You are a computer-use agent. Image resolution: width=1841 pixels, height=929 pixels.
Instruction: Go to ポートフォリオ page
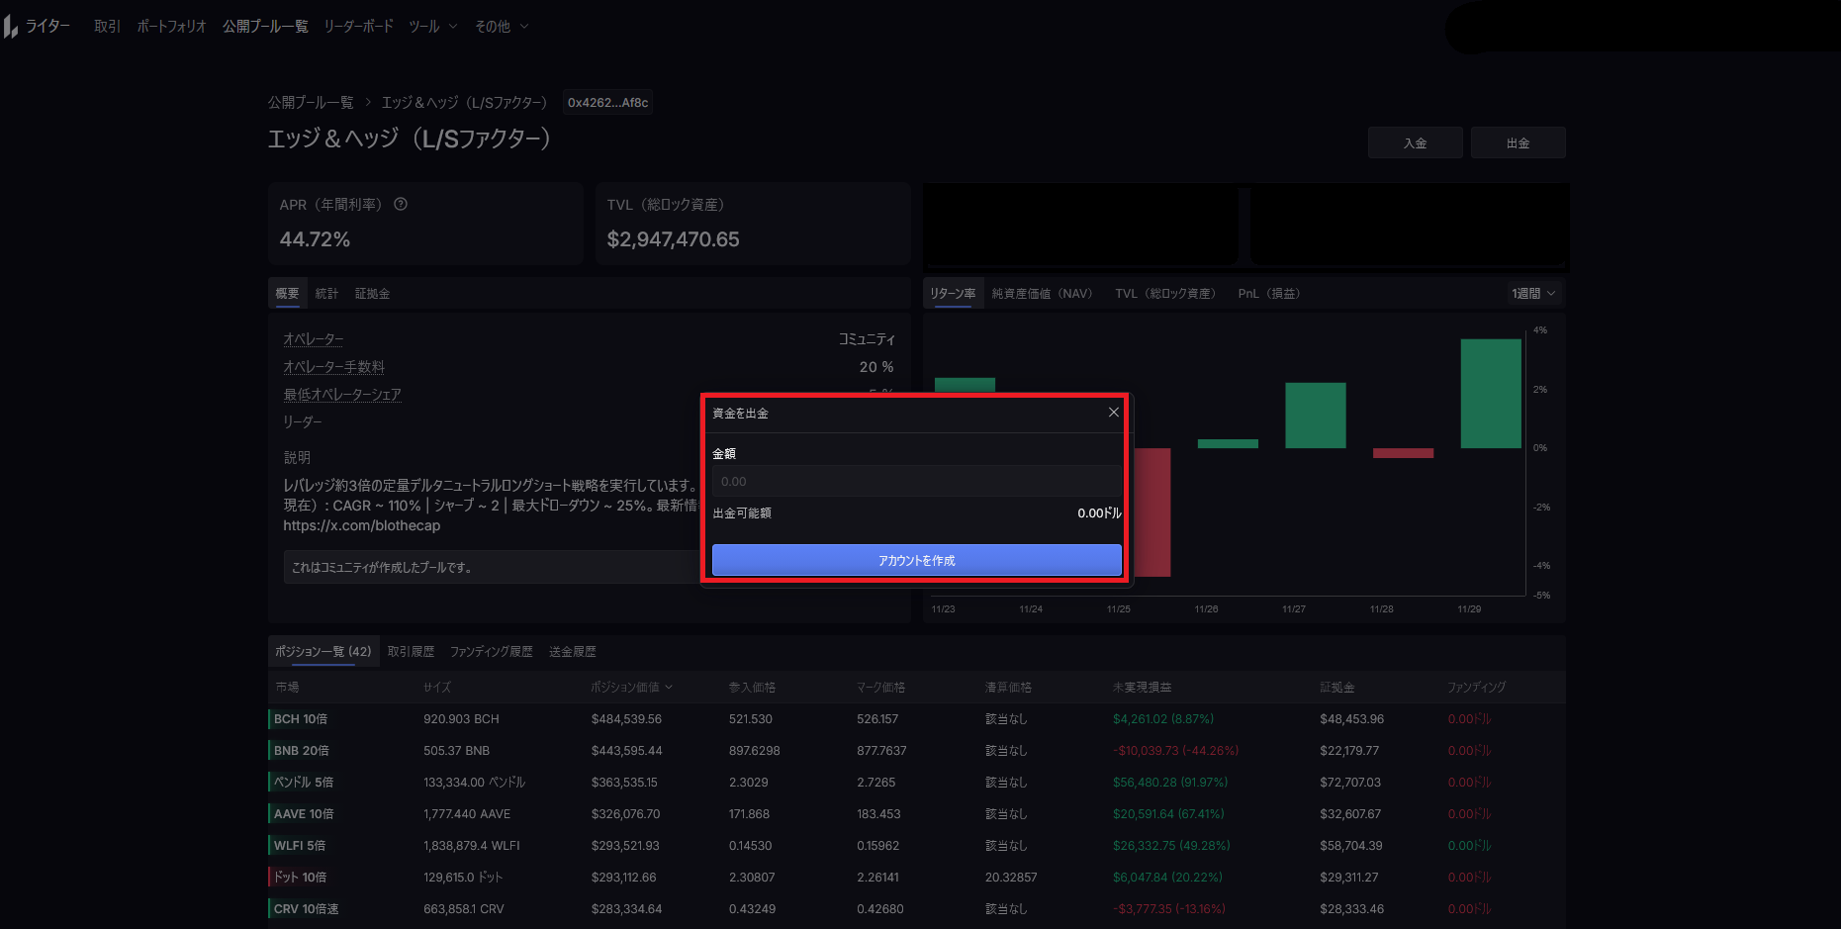[171, 27]
